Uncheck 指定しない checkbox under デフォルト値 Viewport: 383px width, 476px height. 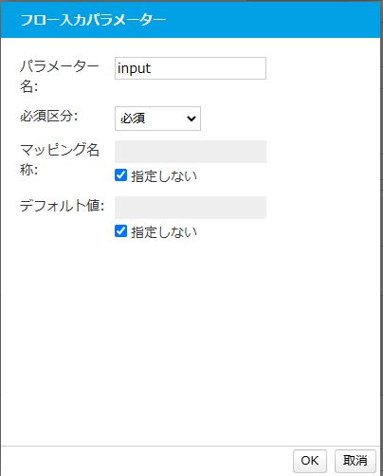[120, 231]
